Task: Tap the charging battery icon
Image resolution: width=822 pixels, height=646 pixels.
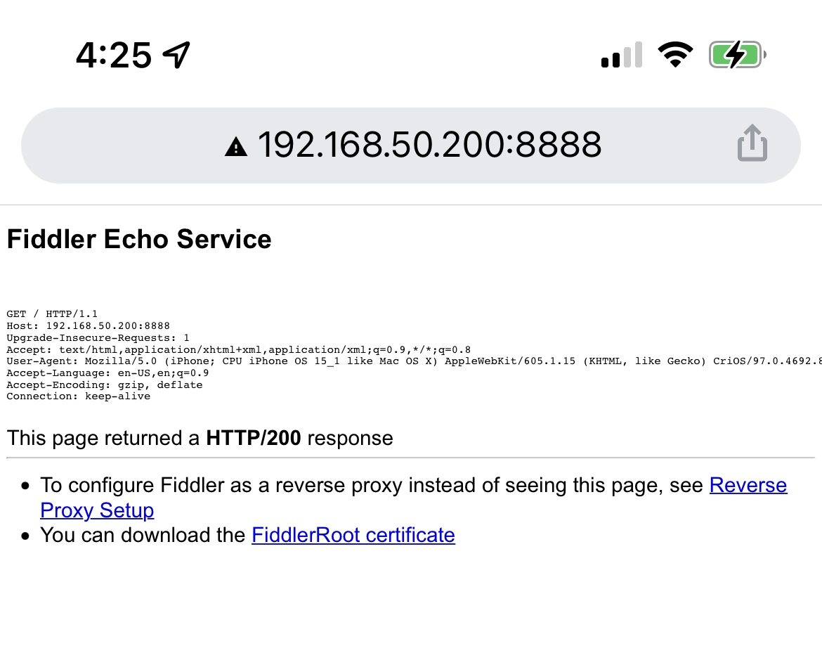Action: pos(736,55)
